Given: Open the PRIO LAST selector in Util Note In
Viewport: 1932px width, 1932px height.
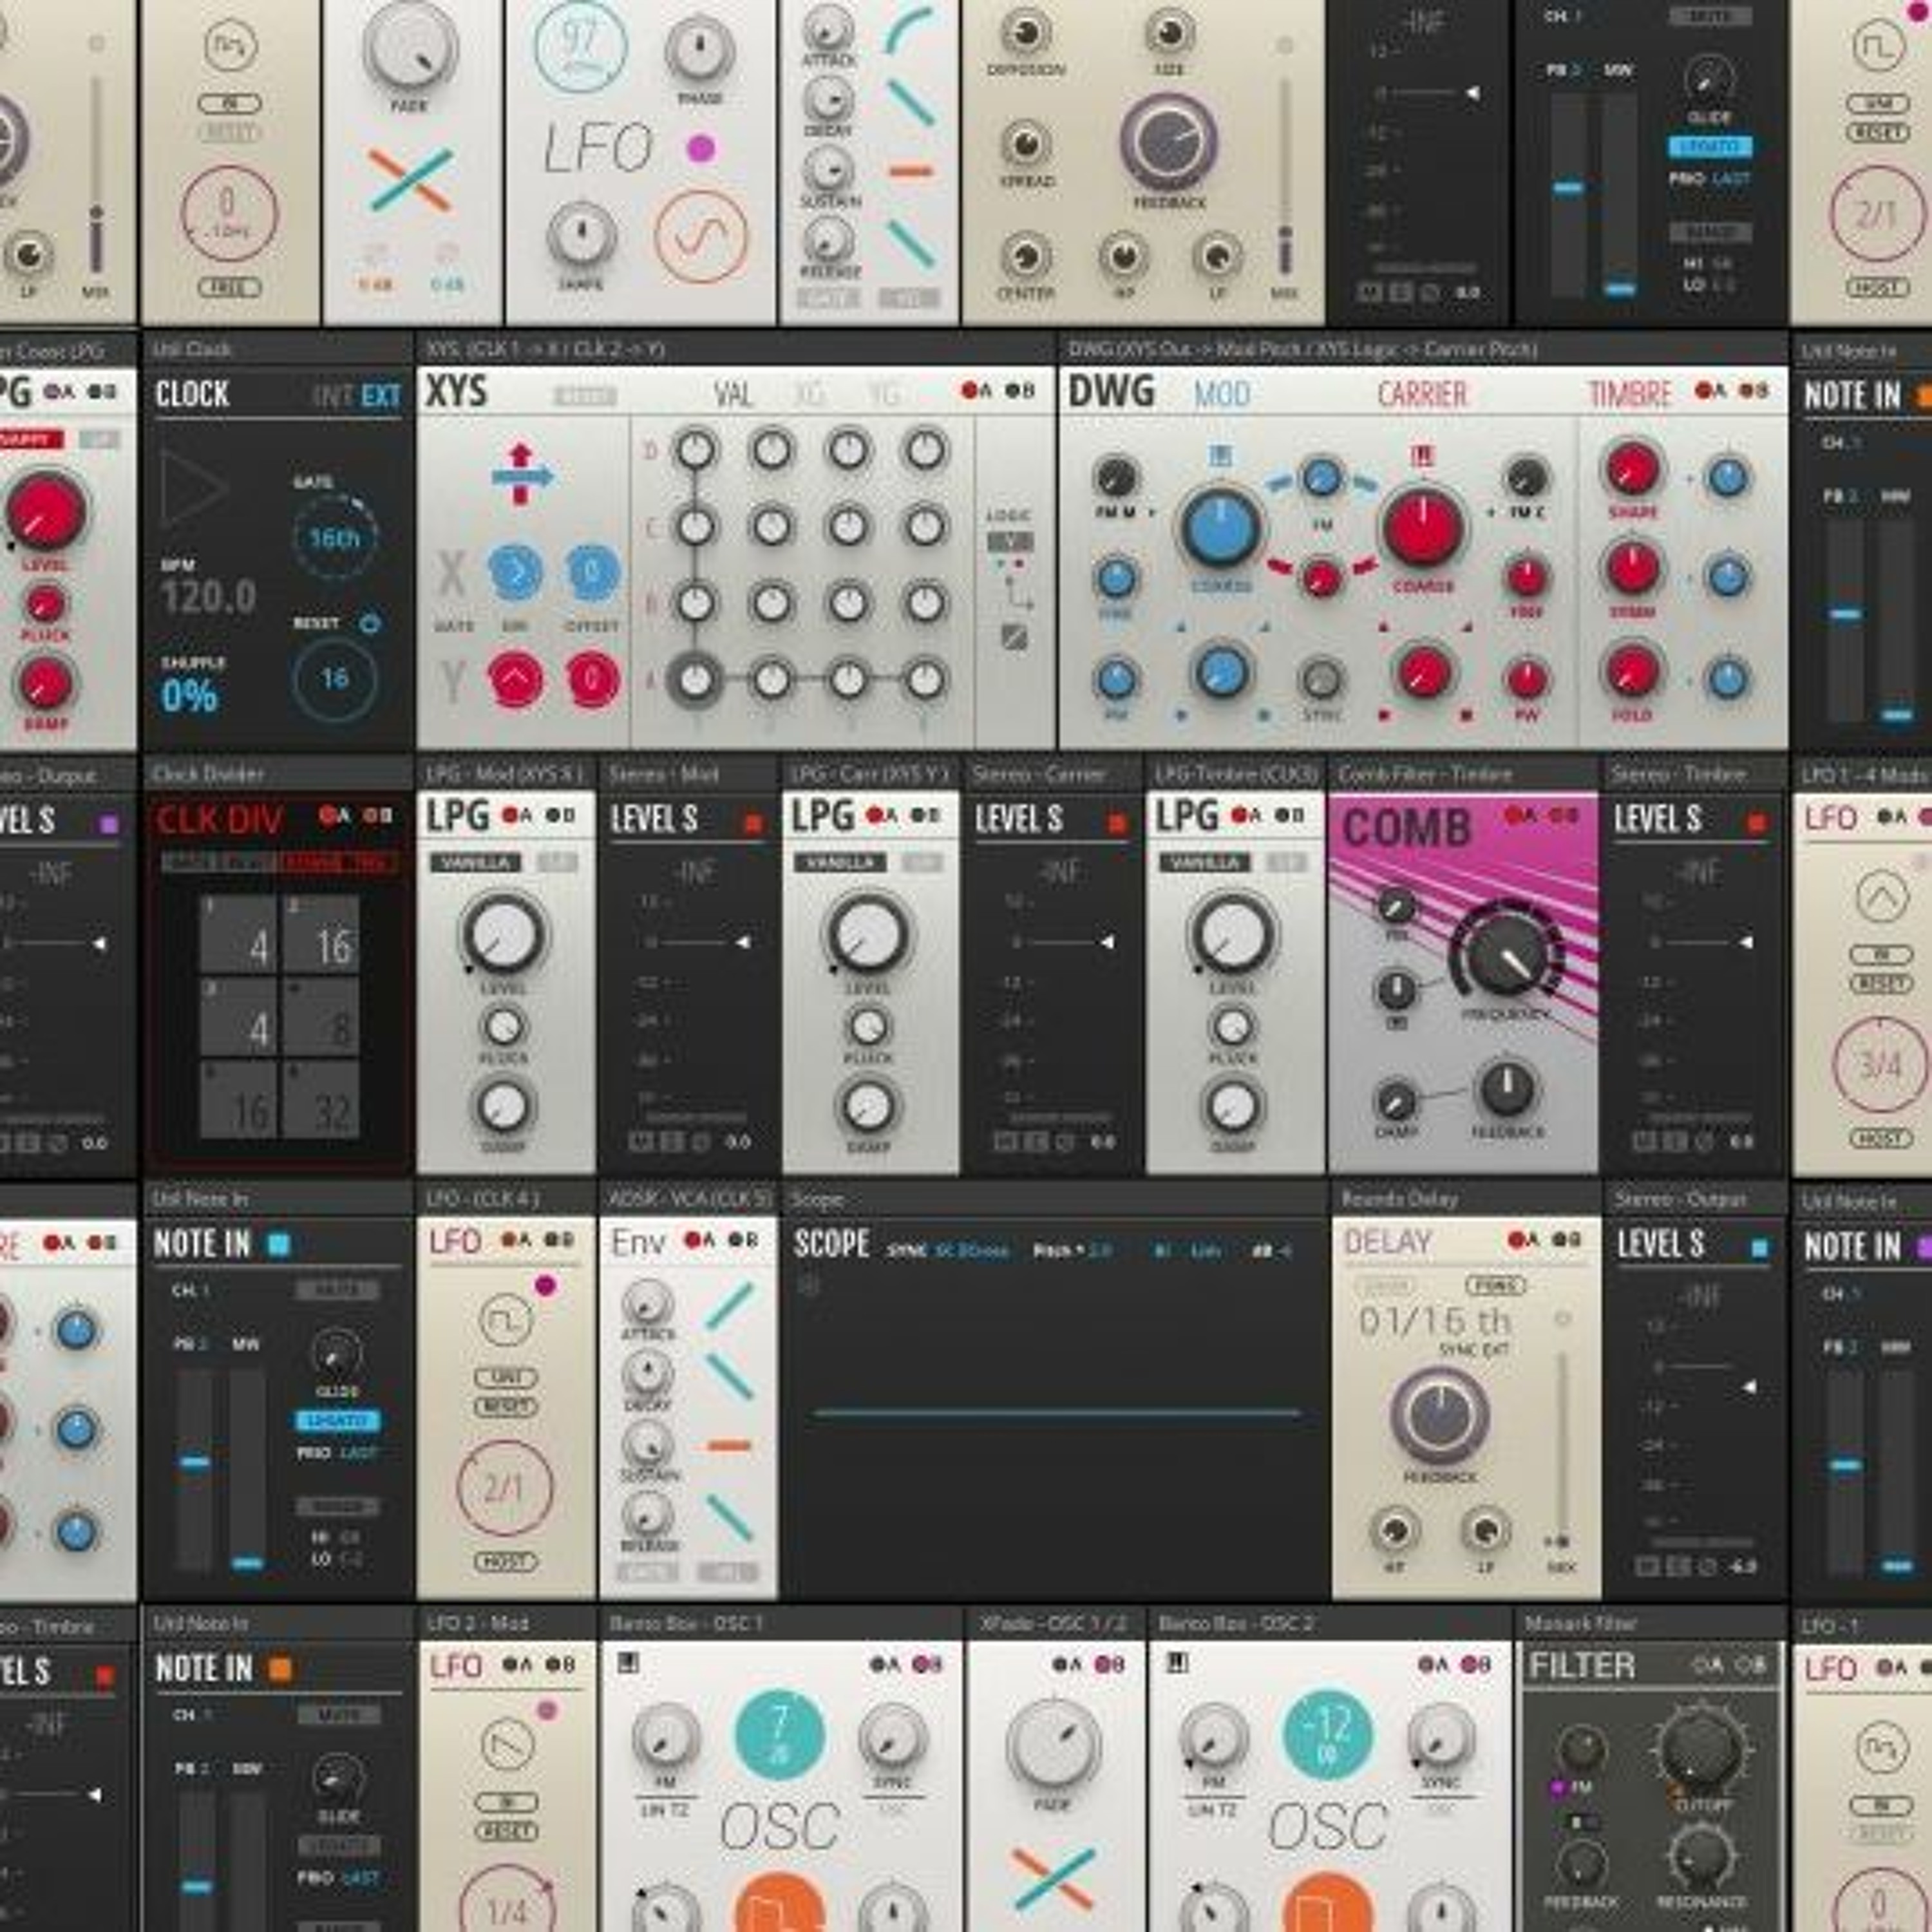Looking at the screenshot, I should click(x=336, y=1452).
